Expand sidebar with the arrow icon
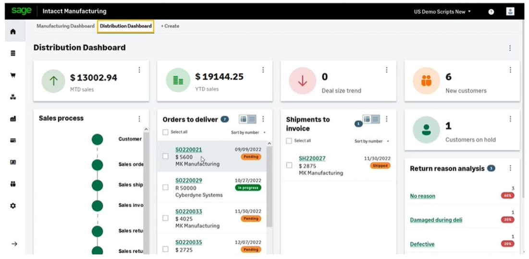The width and height of the screenshot is (529, 259). click(x=14, y=244)
